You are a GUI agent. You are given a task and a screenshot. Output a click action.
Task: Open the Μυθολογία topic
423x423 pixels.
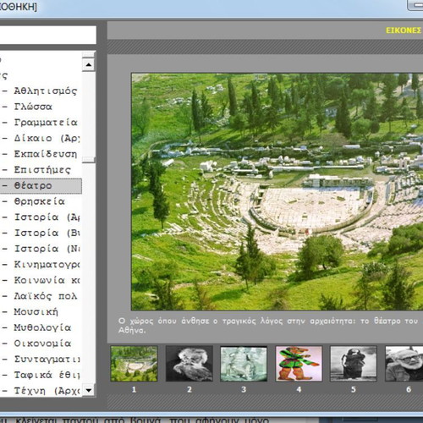coord(41,327)
